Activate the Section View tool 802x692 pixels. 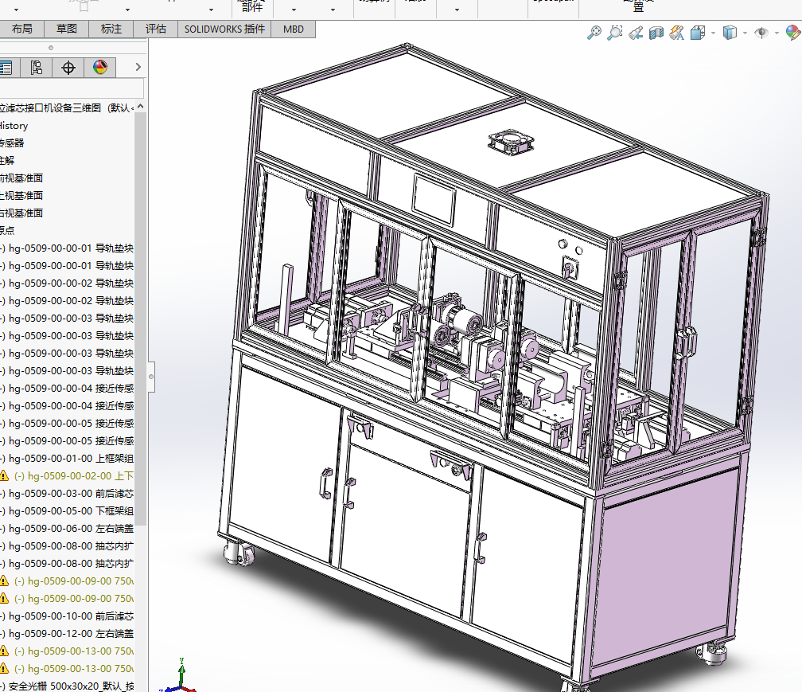656,33
